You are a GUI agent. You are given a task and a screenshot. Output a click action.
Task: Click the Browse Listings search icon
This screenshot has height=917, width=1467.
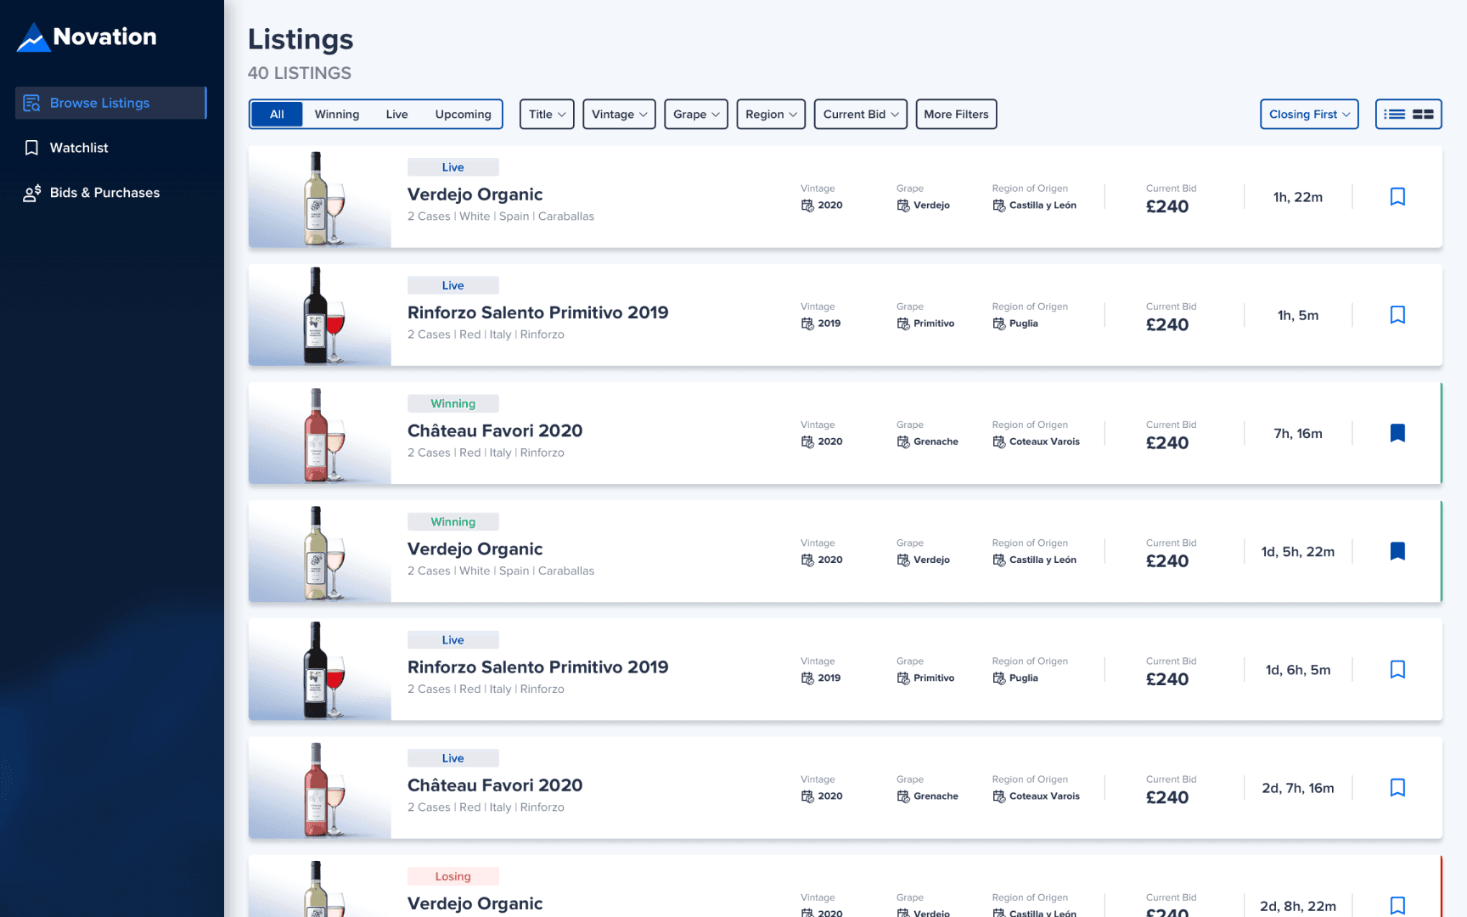point(32,103)
